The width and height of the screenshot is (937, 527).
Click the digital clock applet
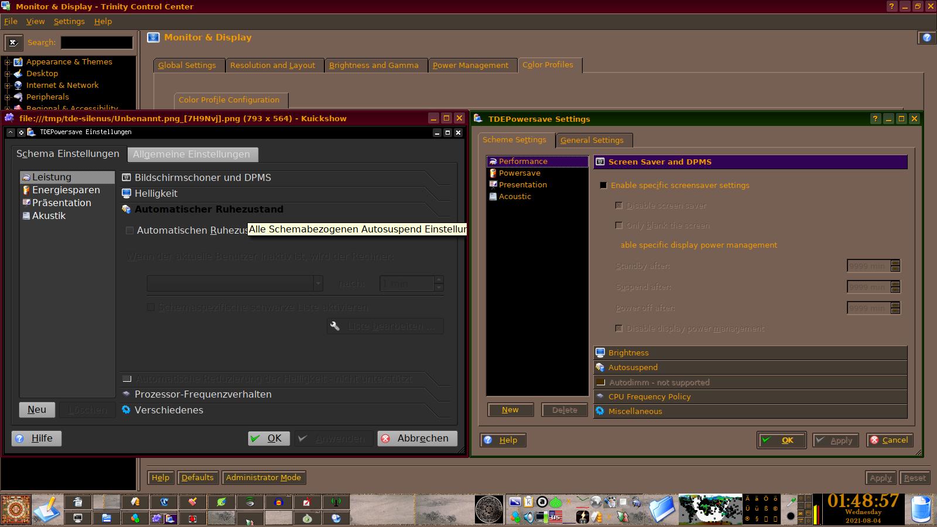863,508
